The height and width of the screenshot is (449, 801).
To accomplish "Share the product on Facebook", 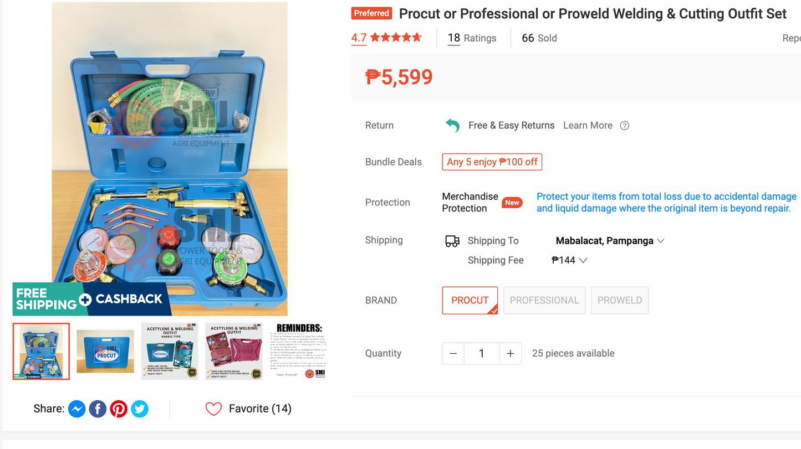I will pos(98,409).
